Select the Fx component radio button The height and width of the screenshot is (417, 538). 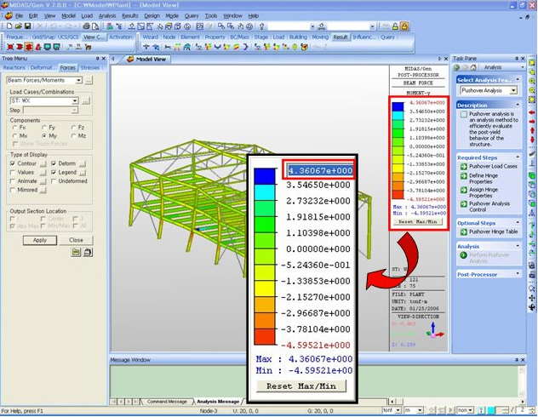click(x=14, y=128)
